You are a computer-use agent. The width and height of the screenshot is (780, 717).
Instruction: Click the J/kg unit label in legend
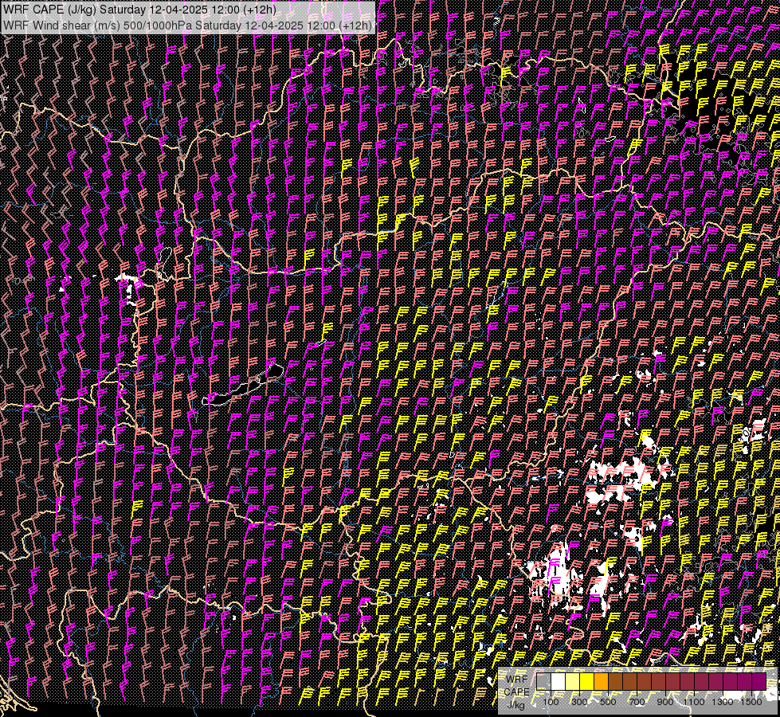pos(515,704)
